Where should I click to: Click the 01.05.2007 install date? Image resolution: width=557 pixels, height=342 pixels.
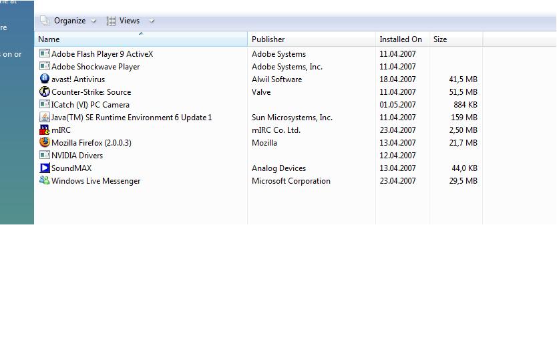tap(397, 105)
